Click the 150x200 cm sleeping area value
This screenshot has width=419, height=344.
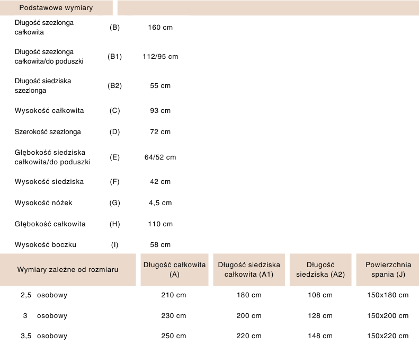[388, 316]
